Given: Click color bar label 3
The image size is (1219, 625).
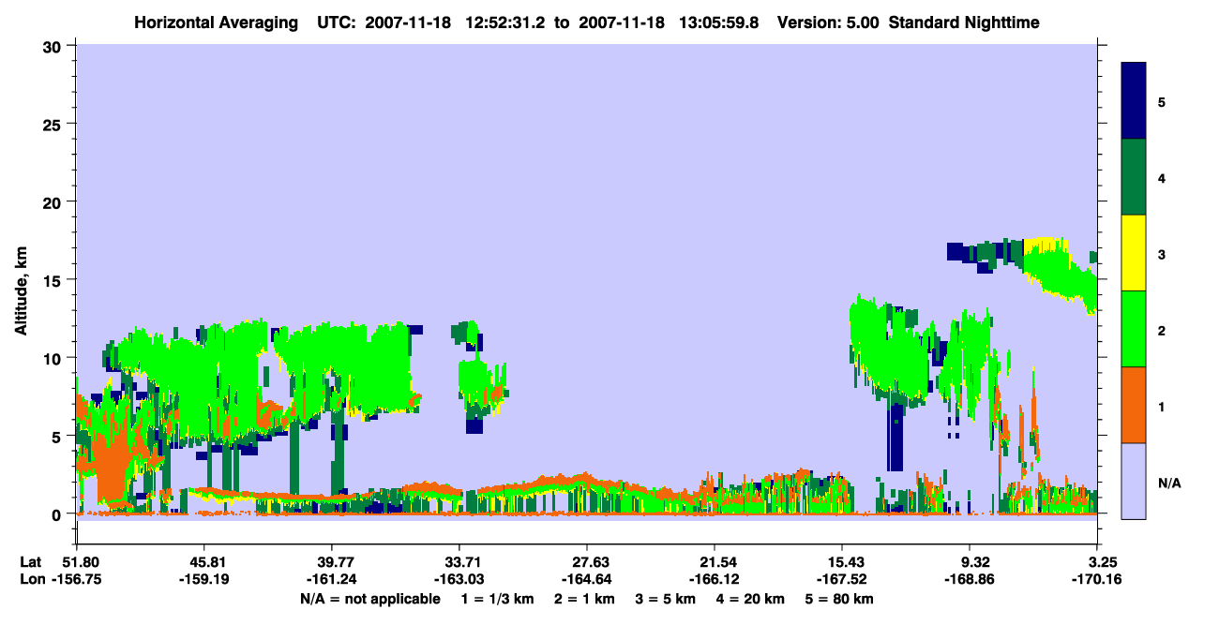Looking at the screenshot, I should [1162, 254].
